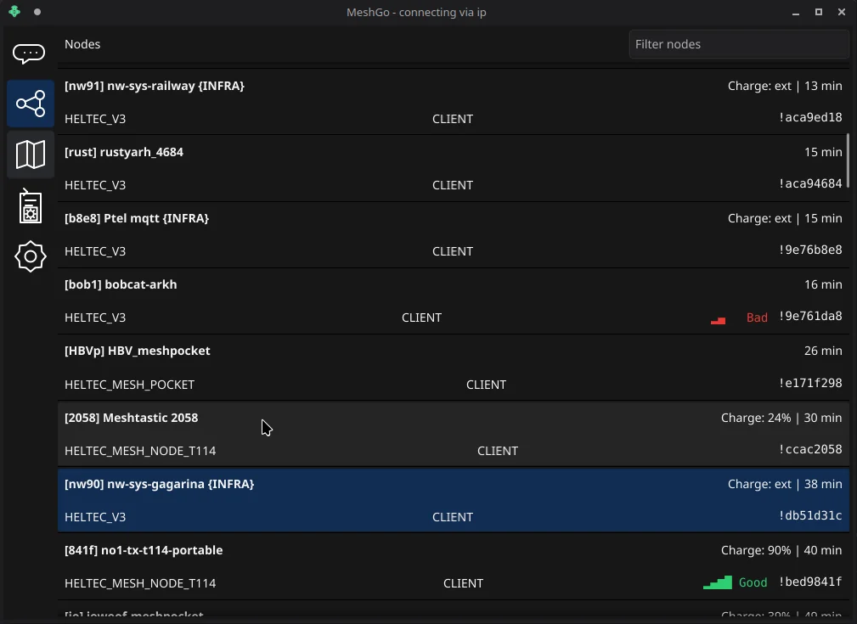Image resolution: width=857 pixels, height=624 pixels.
Task: Open the Messages chat bubble icon
Action: click(29, 53)
